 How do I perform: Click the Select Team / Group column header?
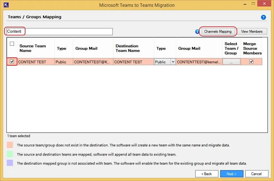pos(231,48)
